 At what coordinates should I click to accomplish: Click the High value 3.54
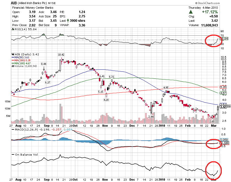coord(32,16)
